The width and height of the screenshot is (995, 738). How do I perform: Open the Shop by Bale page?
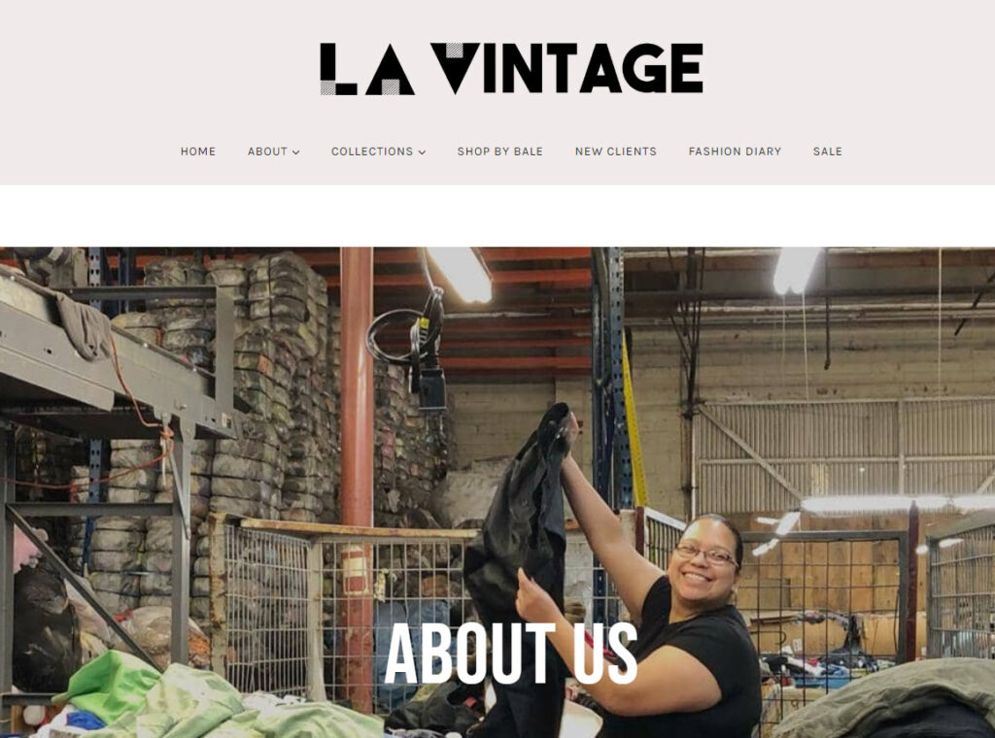pos(500,151)
